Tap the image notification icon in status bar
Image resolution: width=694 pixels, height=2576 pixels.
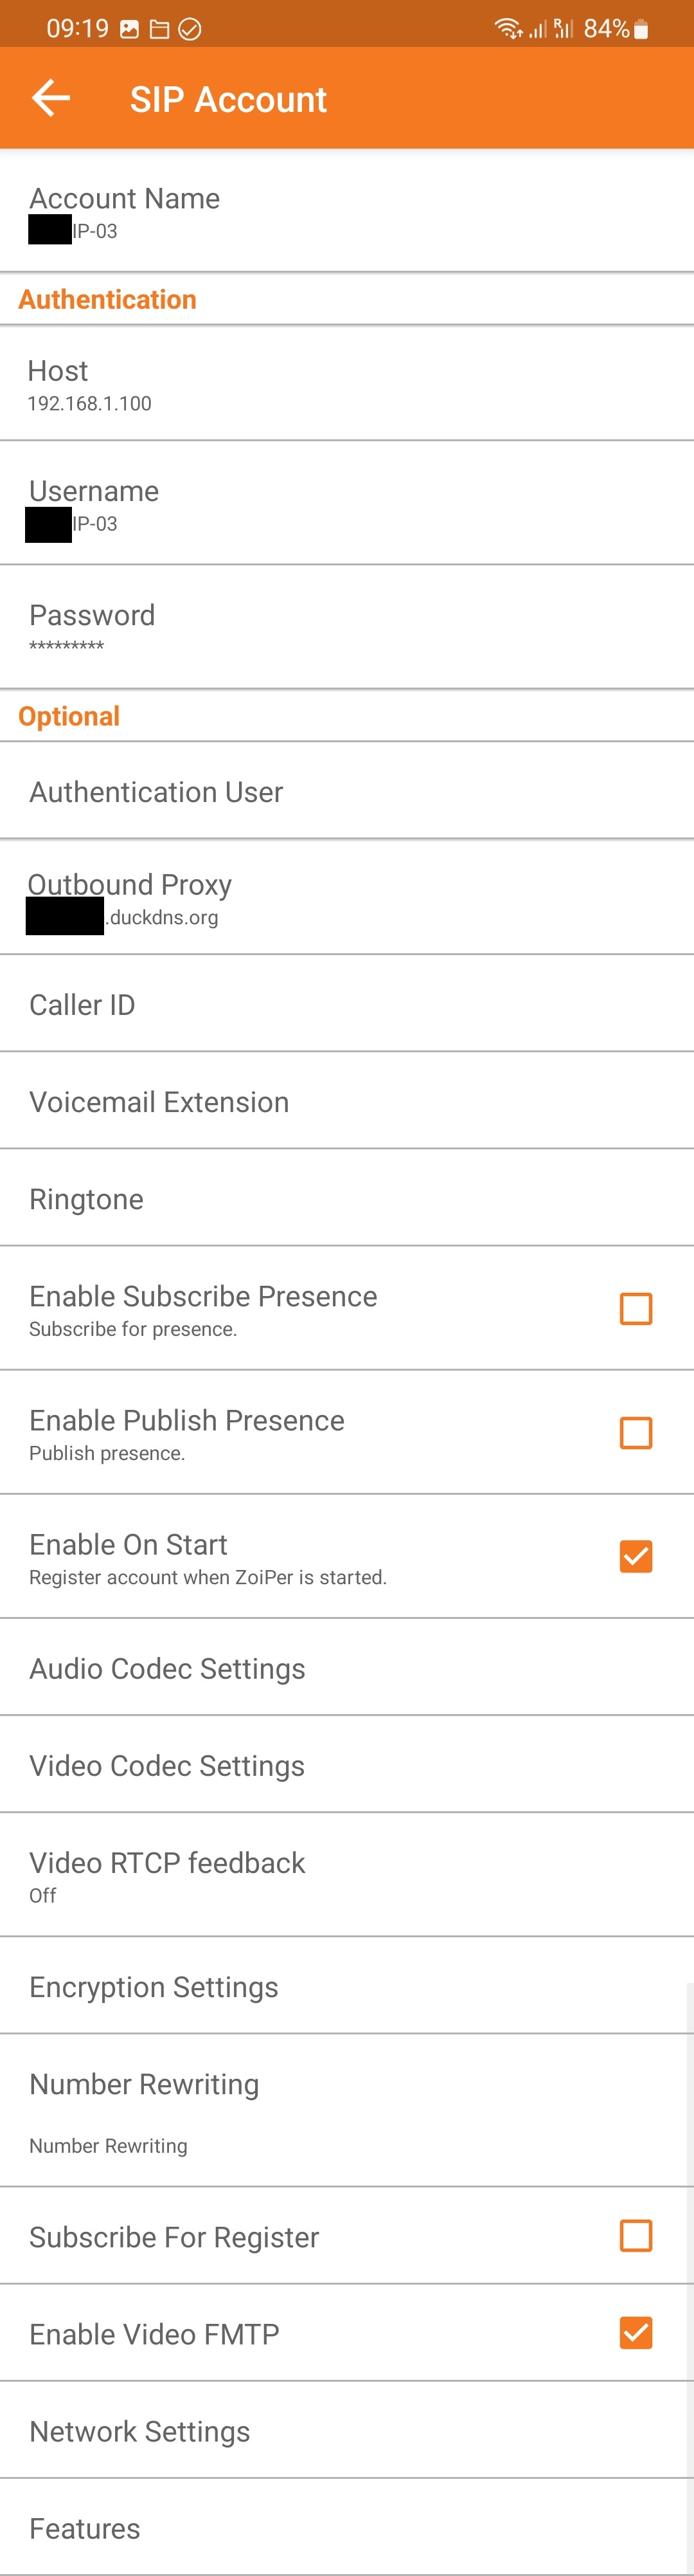point(130,29)
